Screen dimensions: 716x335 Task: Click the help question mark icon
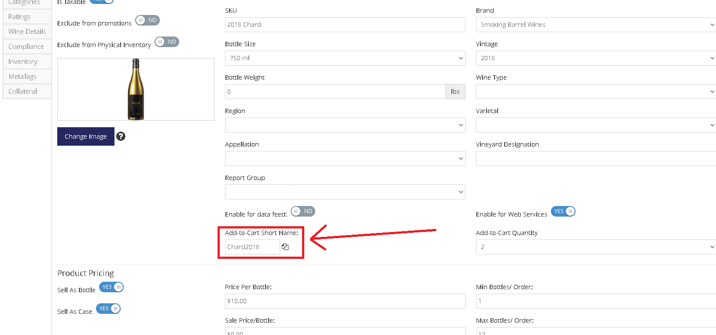(121, 136)
